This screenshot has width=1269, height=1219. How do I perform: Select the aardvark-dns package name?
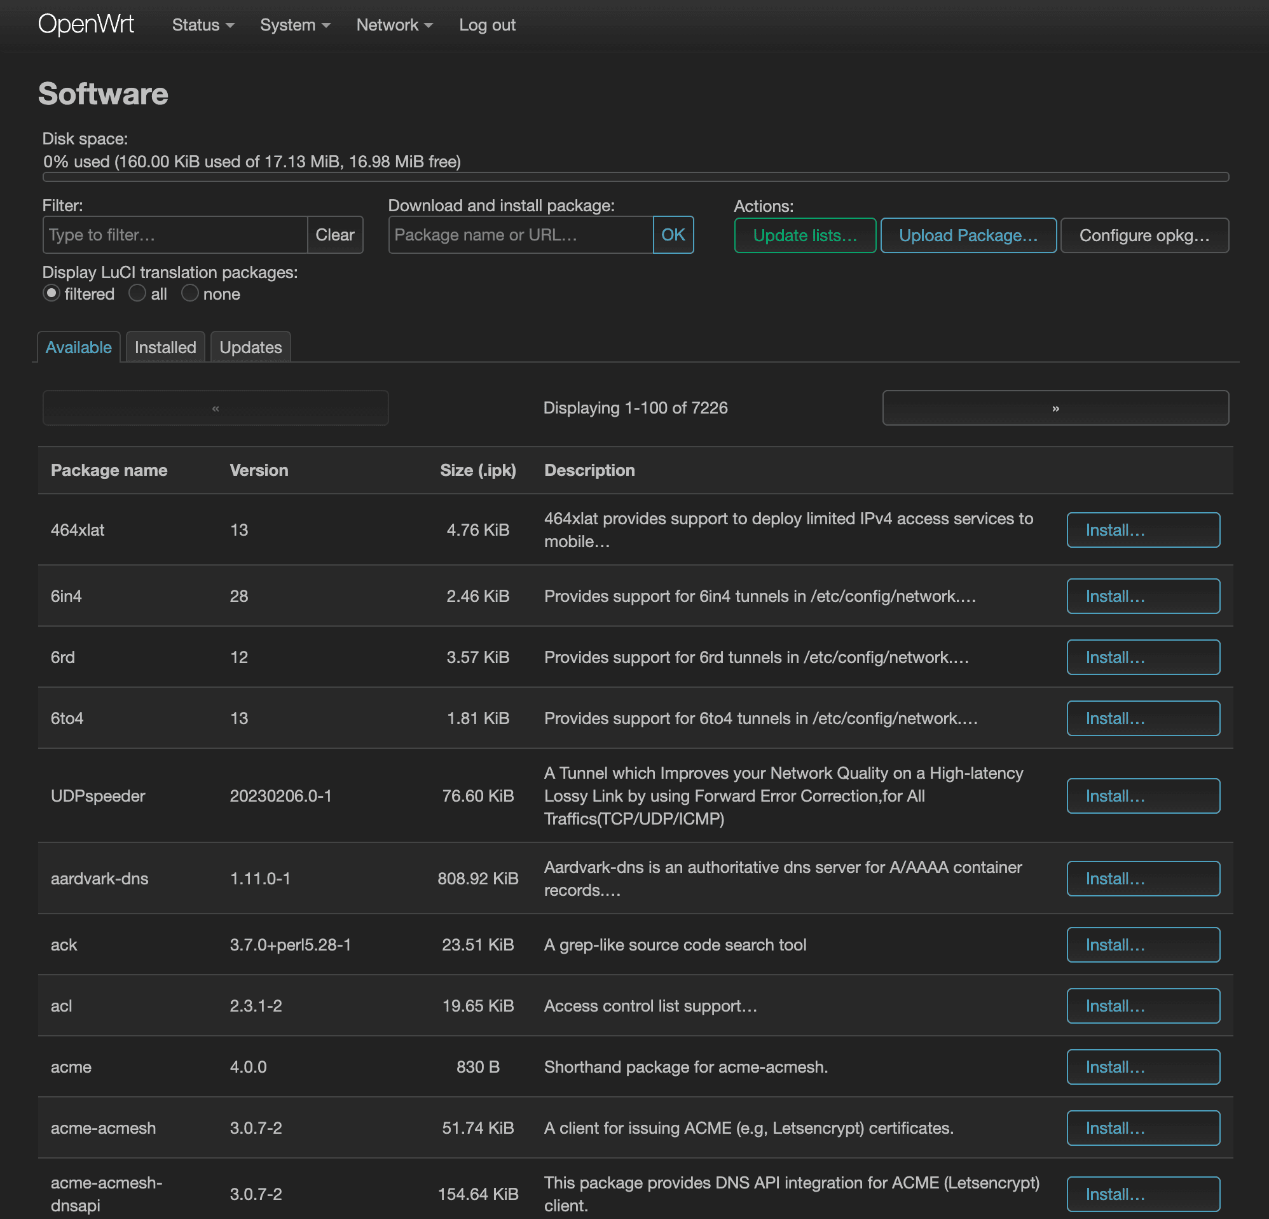99,879
